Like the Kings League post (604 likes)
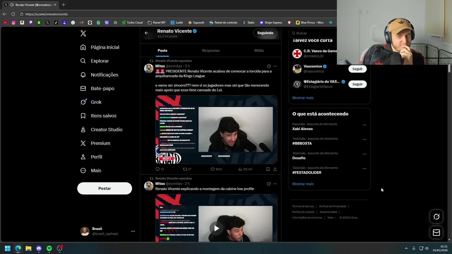 click(216, 169)
